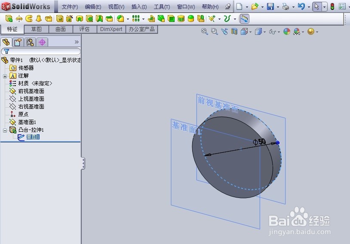Open the 工具(T) menu
350x244 pixels.
point(162,7)
